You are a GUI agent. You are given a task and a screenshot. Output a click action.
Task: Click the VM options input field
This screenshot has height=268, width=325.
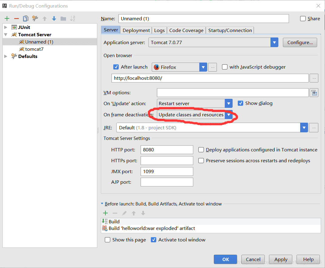pyautogui.click(x=233, y=93)
